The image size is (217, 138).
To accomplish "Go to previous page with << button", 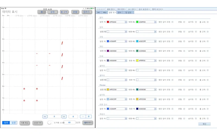I will [x=45, y=117].
